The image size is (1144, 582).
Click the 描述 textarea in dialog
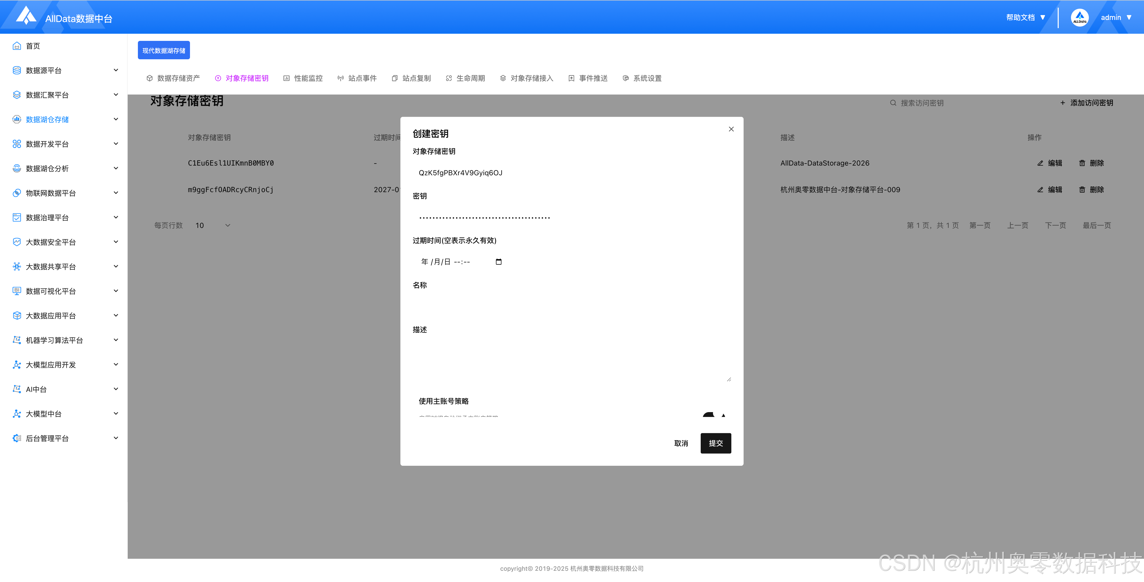(571, 360)
